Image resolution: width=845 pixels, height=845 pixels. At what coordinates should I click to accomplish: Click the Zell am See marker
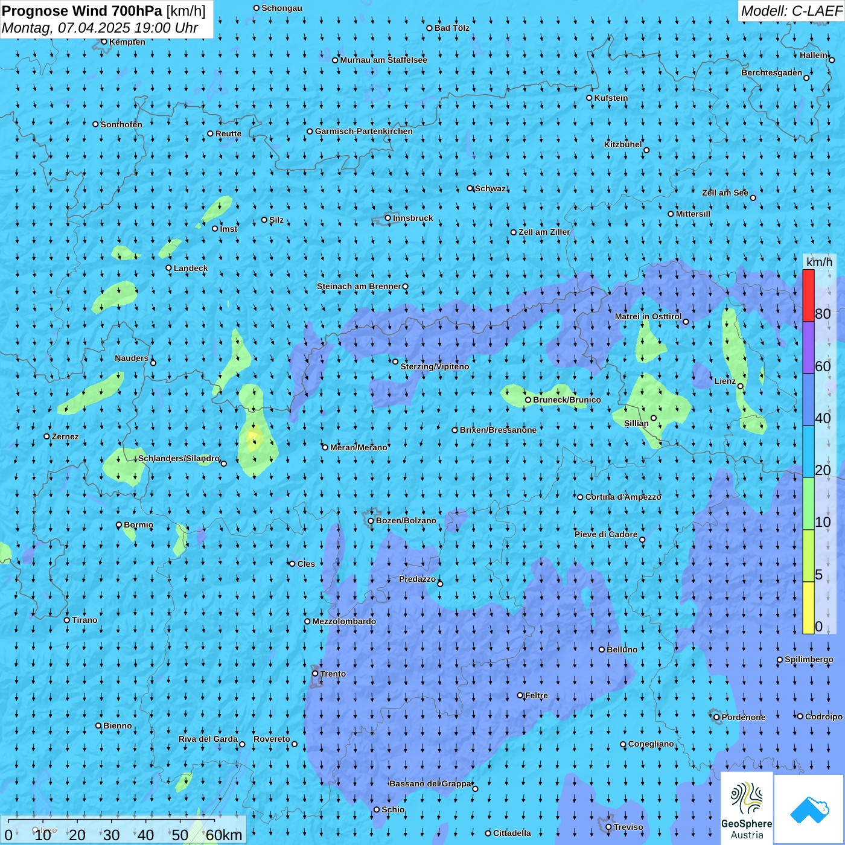[753, 197]
